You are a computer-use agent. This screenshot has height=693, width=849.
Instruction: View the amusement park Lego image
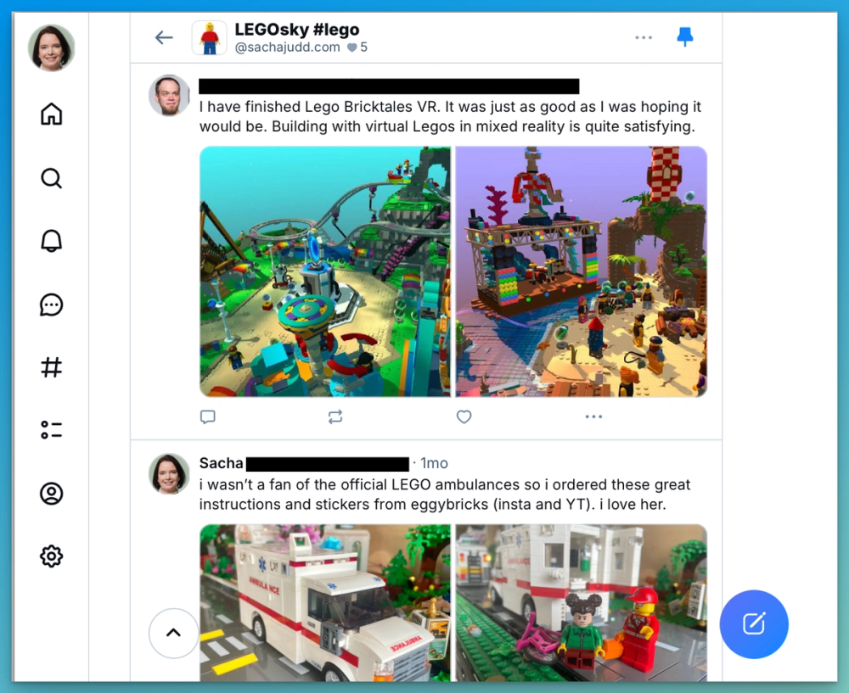coord(325,271)
